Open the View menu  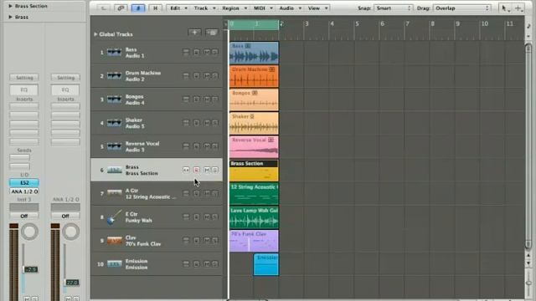(x=317, y=8)
